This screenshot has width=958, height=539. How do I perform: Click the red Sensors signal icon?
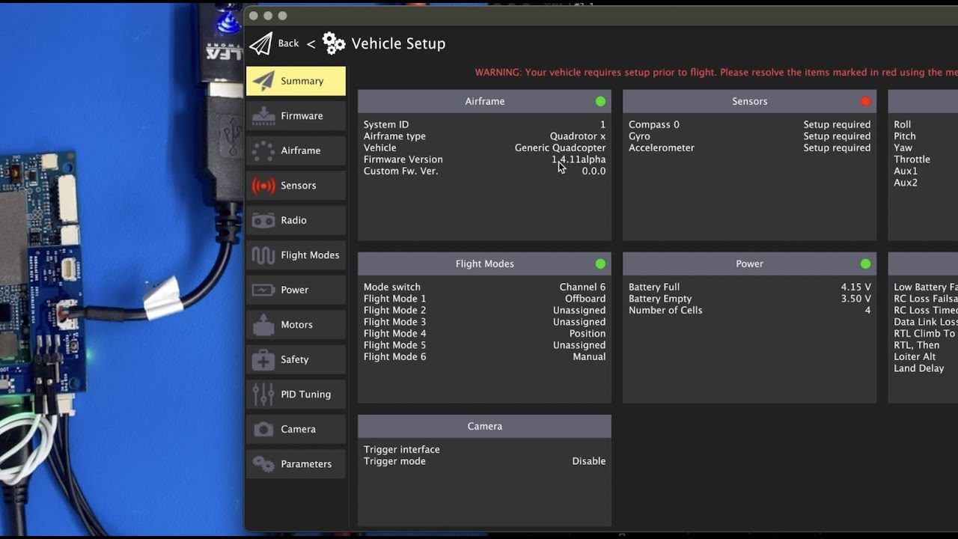(x=263, y=186)
